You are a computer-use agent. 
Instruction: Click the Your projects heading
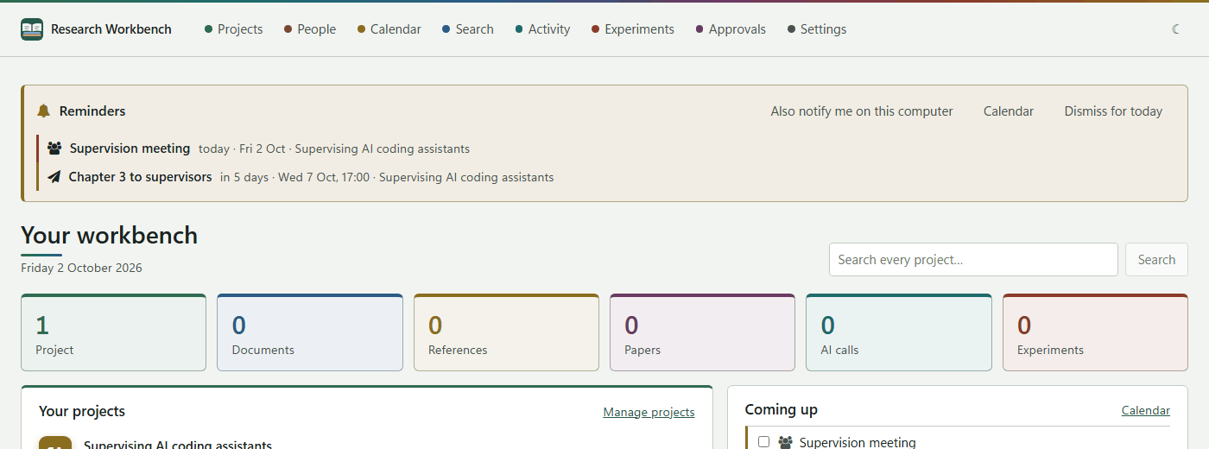(x=82, y=411)
